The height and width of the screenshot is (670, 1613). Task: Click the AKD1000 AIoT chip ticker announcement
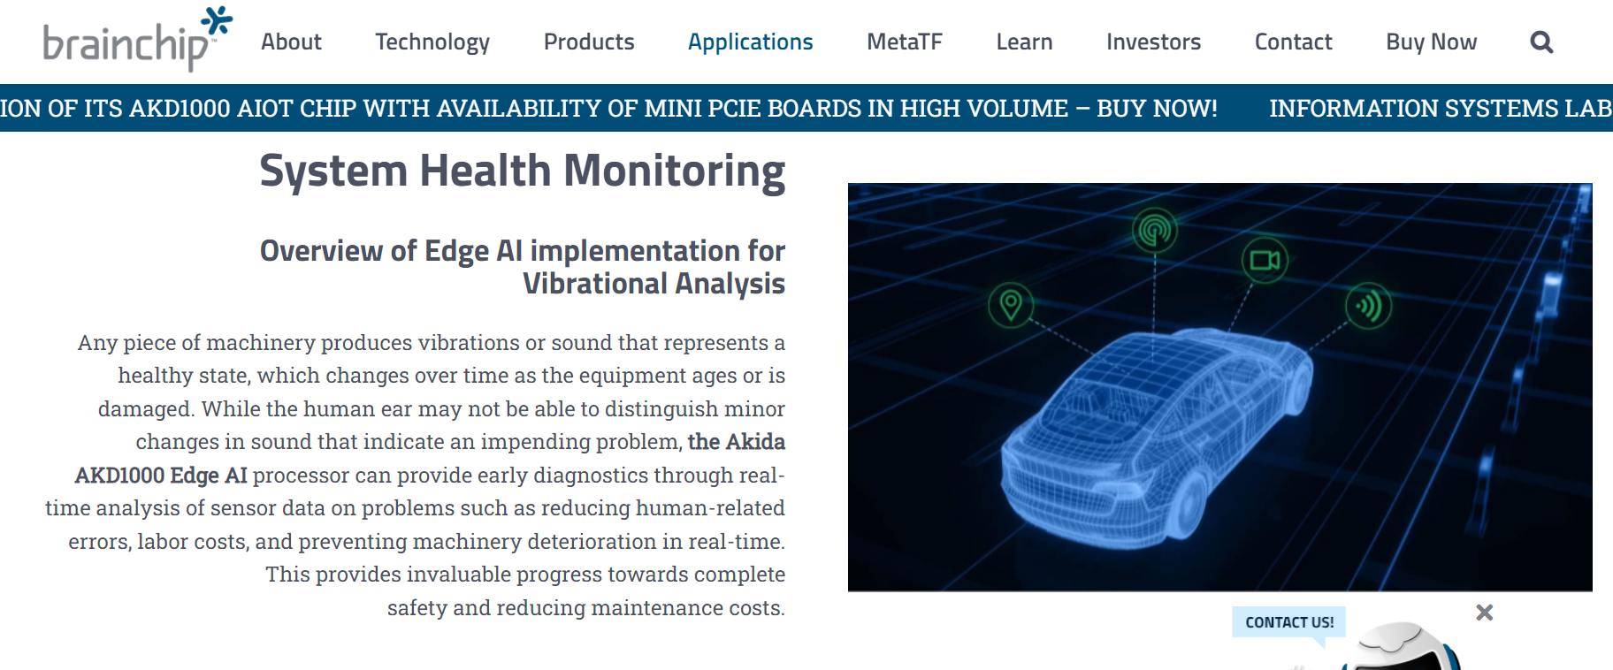point(608,109)
